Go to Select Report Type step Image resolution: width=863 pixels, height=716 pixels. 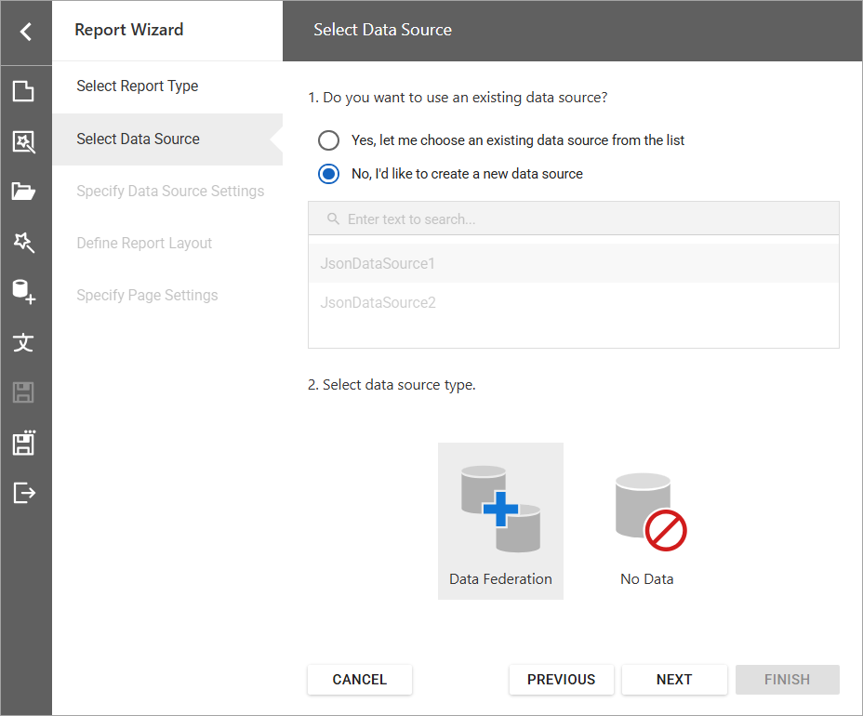tap(167, 86)
